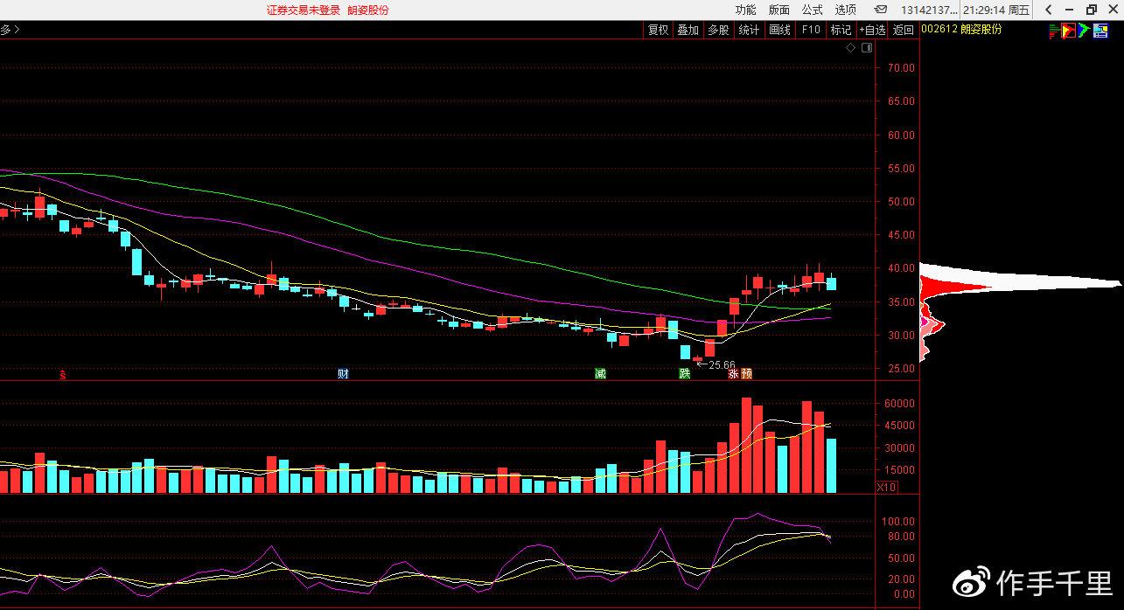The image size is (1124, 610).
Task: Click the red-green bars icon at top right
Action: [x=1055, y=30]
